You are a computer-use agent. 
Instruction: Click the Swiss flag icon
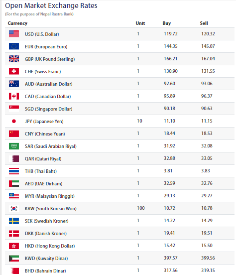click(14, 71)
